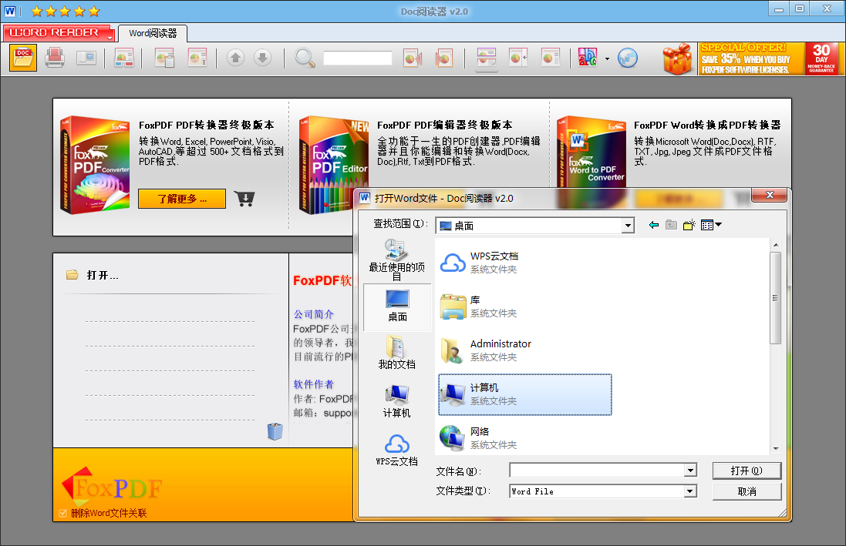Click the find-next page icon
846x546 pixels.
tap(444, 58)
